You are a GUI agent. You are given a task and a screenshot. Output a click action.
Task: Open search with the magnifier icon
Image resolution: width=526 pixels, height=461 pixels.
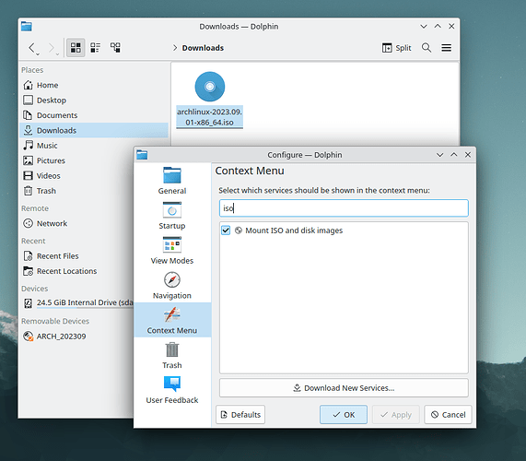427,48
